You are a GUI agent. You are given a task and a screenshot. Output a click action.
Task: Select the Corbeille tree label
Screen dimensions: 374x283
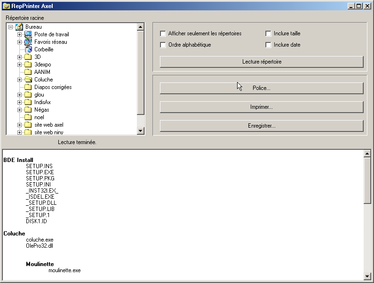[44, 49]
